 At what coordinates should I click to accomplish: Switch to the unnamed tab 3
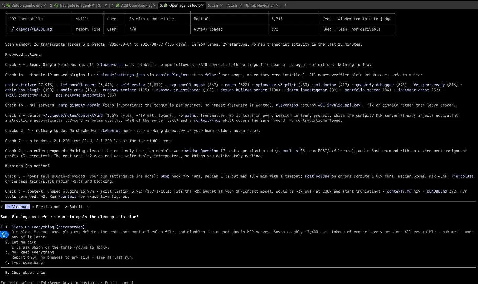pos(99,5)
